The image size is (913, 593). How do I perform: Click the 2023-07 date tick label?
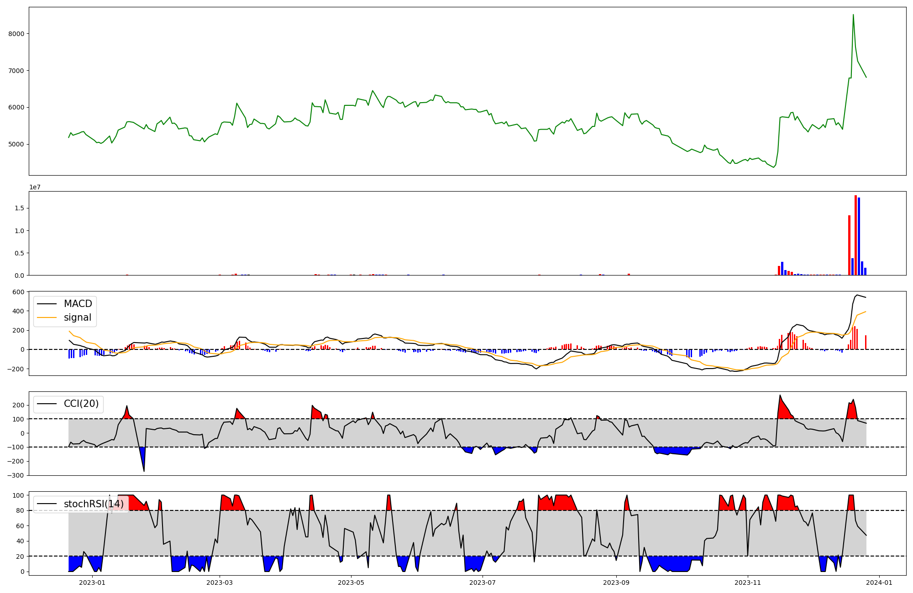click(483, 583)
